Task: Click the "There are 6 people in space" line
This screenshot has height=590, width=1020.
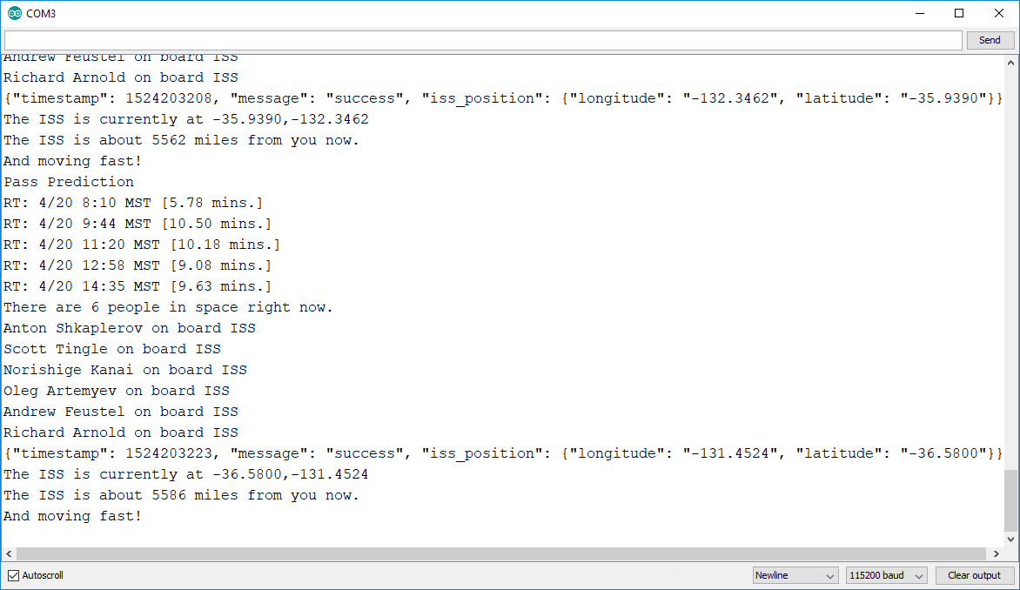Action: [168, 307]
